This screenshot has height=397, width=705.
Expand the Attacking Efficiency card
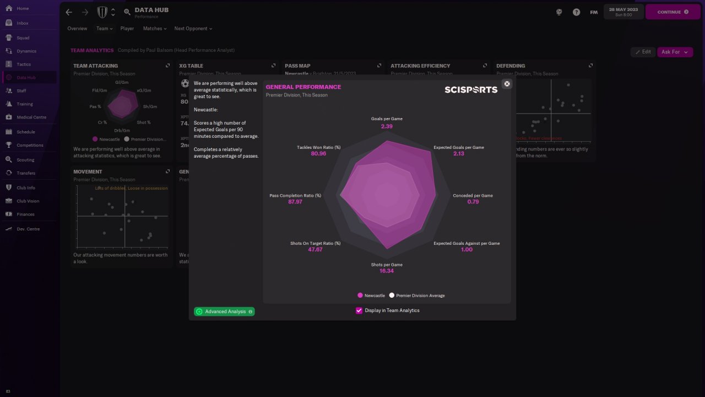pyautogui.click(x=485, y=66)
